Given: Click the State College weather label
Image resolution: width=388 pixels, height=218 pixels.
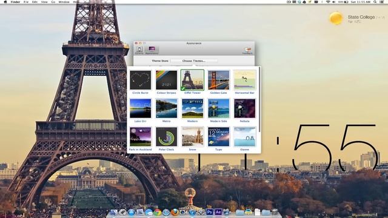Looking at the screenshot, I should [x=361, y=17].
